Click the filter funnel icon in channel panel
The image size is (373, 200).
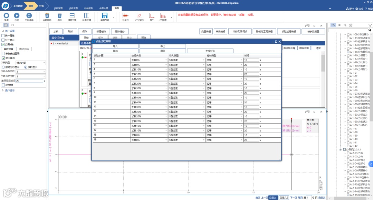click(x=370, y=25)
